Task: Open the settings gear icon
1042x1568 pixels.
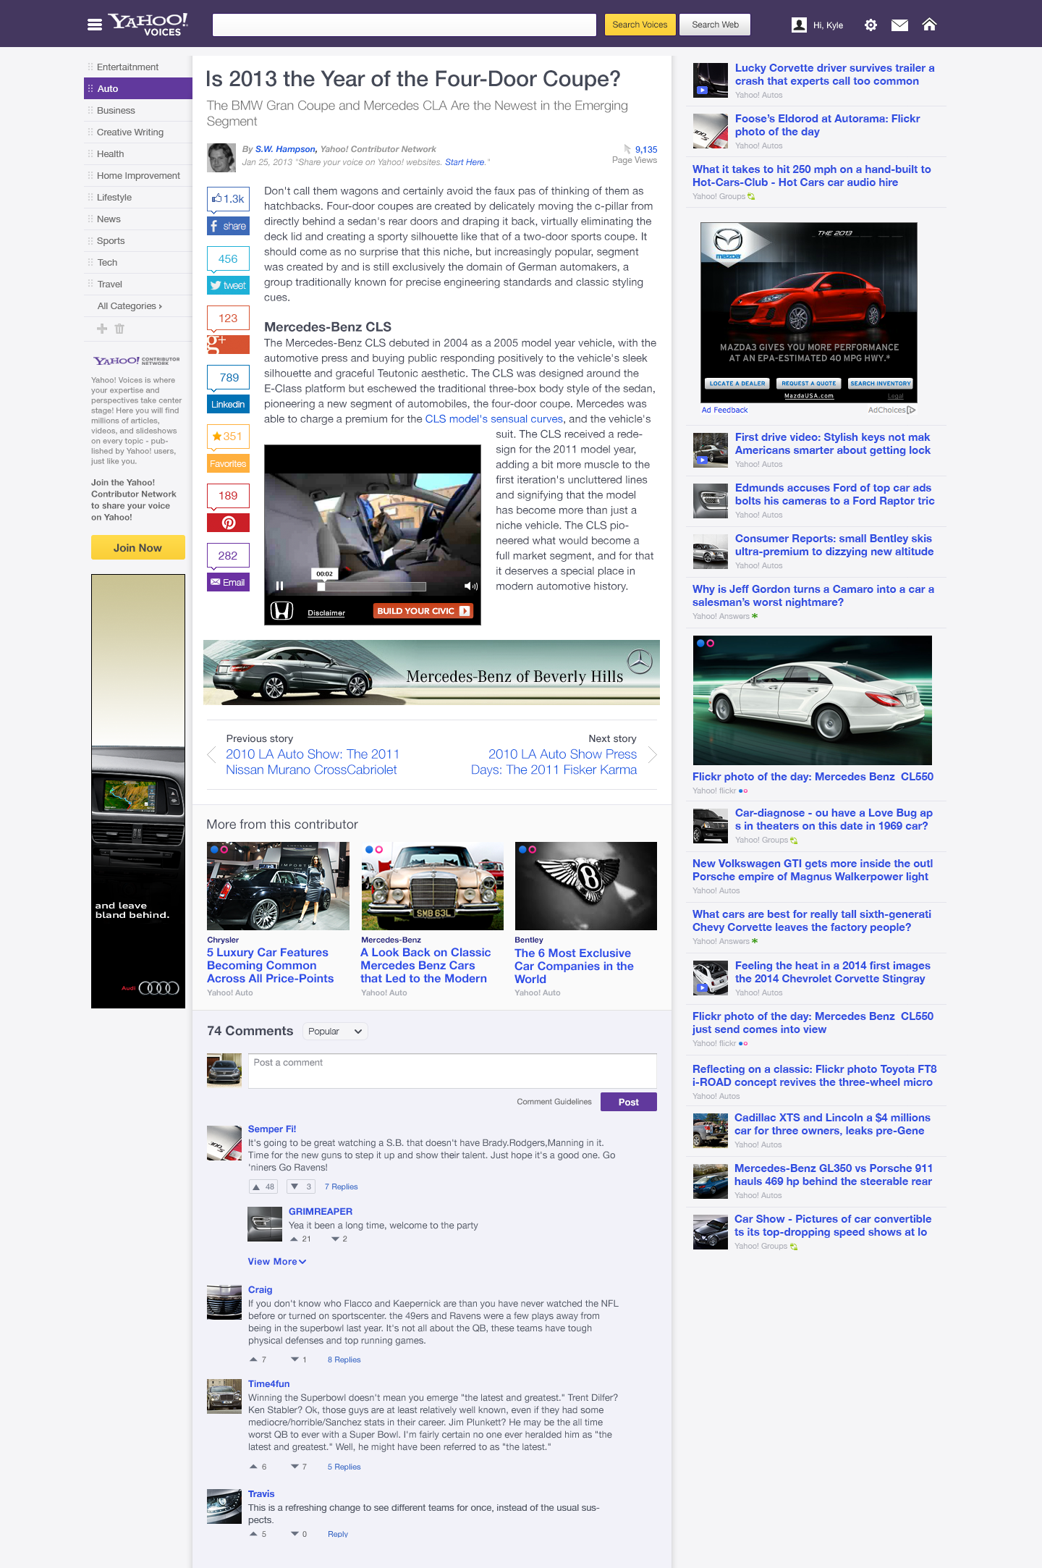Action: [x=871, y=25]
